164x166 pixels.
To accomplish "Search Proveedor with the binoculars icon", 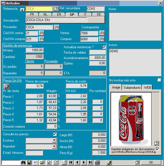I will 57,27.
